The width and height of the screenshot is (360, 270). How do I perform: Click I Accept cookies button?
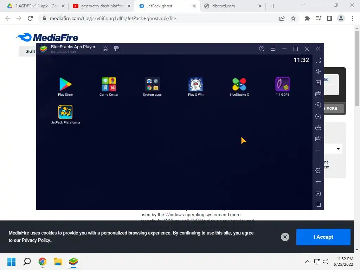(323, 237)
